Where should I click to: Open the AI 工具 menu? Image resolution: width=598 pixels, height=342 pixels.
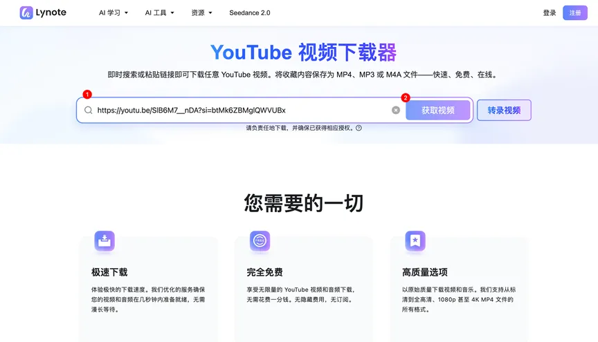[x=159, y=12]
